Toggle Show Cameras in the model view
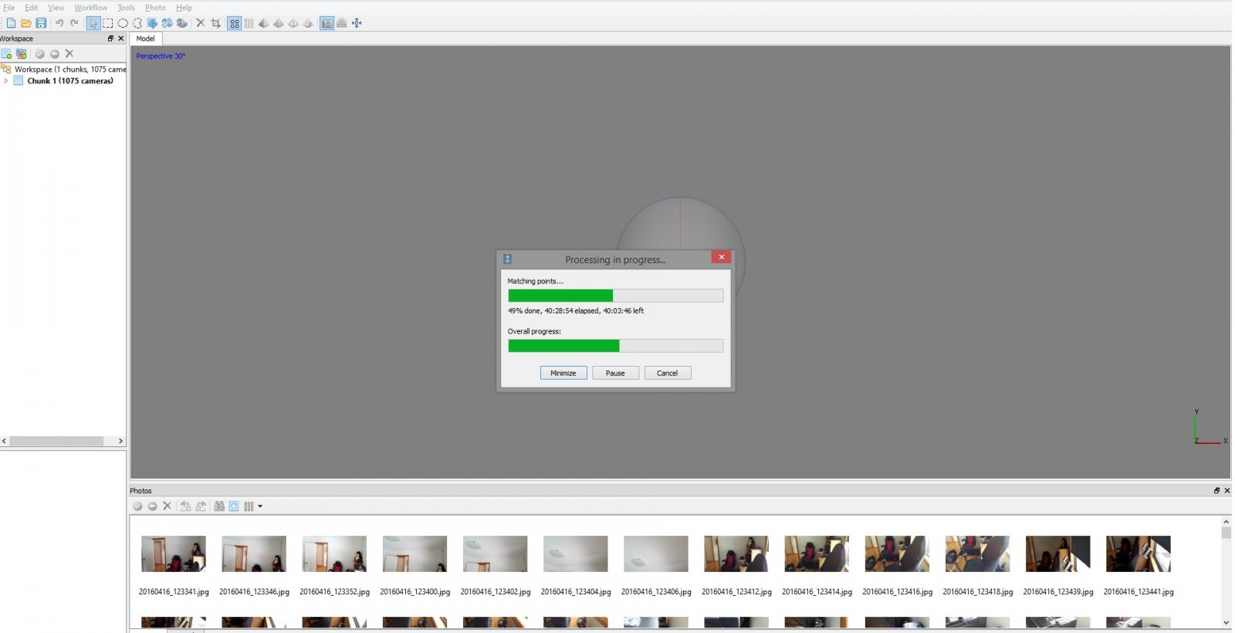Image resolution: width=1235 pixels, height=633 pixels. [x=327, y=23]
